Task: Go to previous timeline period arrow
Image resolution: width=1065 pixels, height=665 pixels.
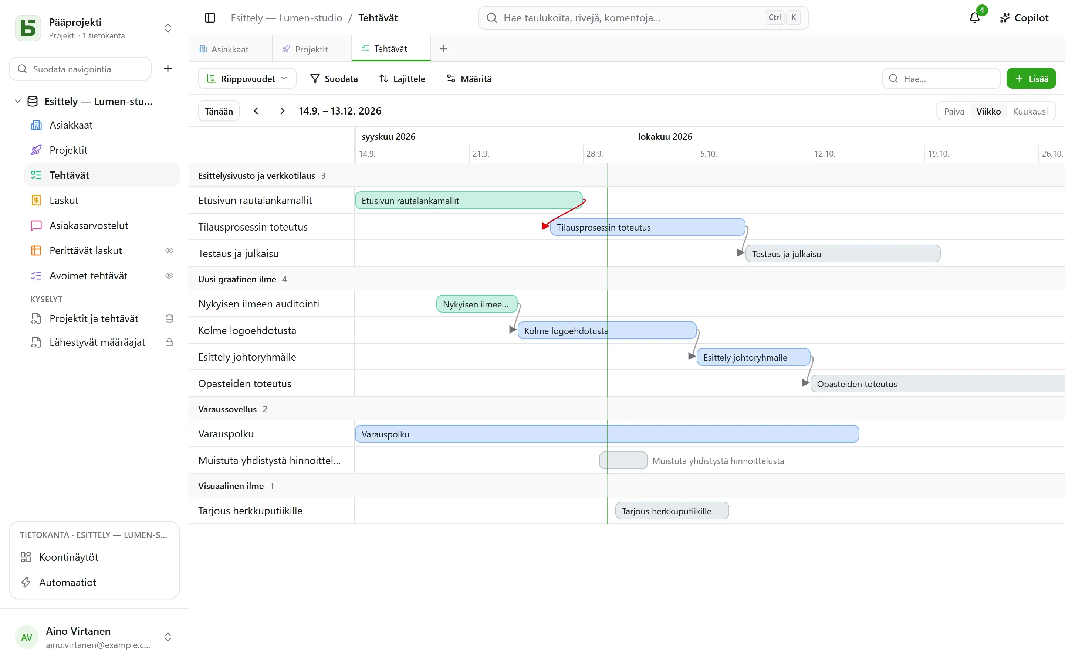Action: coord(256,111)
